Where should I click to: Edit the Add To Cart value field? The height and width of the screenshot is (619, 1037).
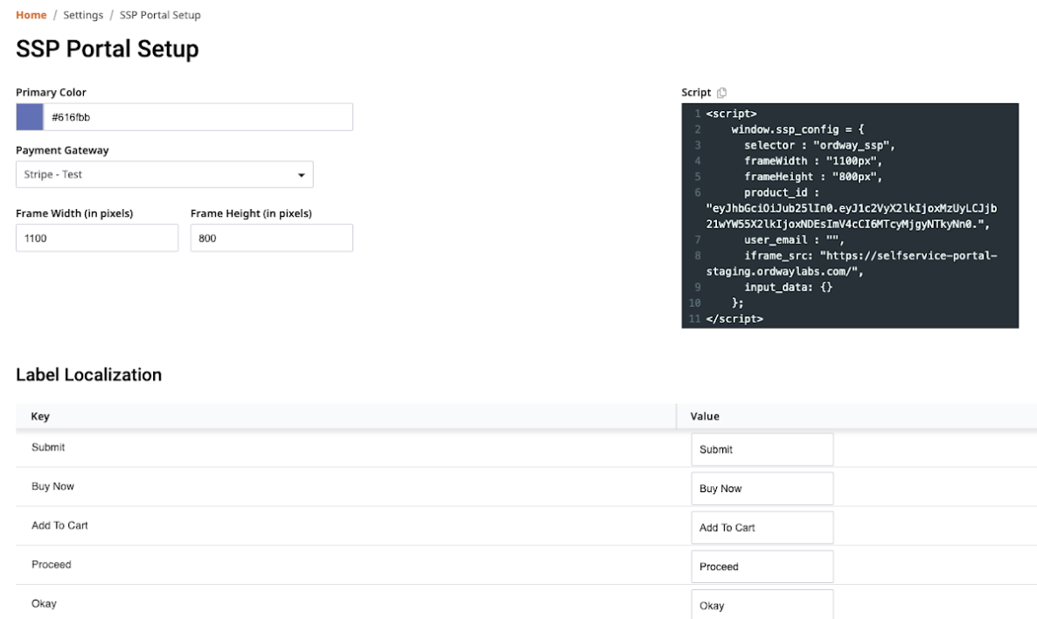(x=762, y=528)
